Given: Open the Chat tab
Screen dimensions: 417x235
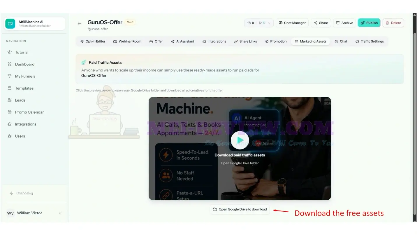Looking at the screenshot, I should click(341, 41).
